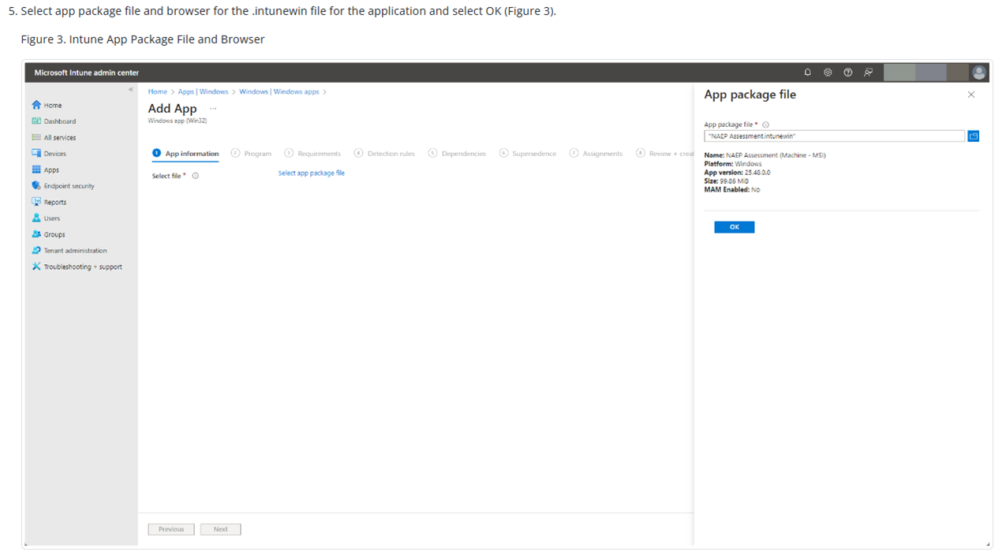Go to Troubleshooting + support
Screen dimensions: 1002x559
point(82,266)
